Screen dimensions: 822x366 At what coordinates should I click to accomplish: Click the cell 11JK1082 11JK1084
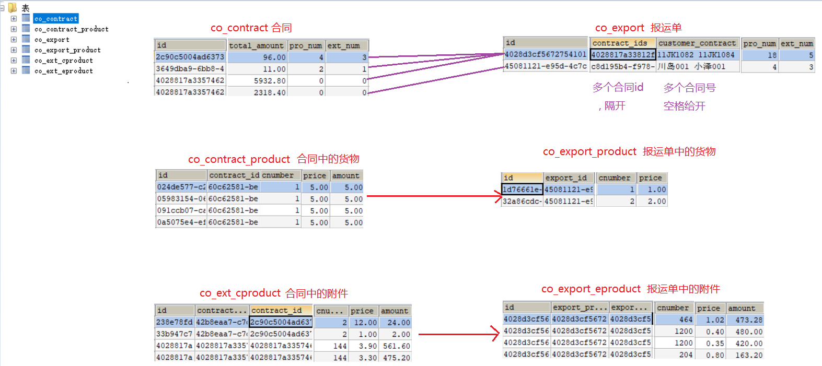[x=698, y=55]
